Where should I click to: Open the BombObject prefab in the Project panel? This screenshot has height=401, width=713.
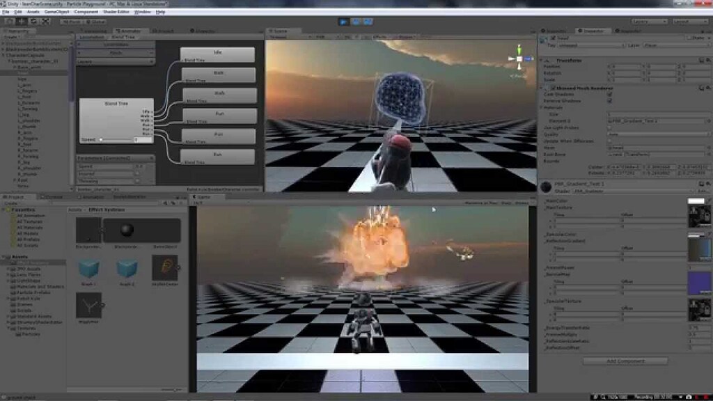click(165, 231)
